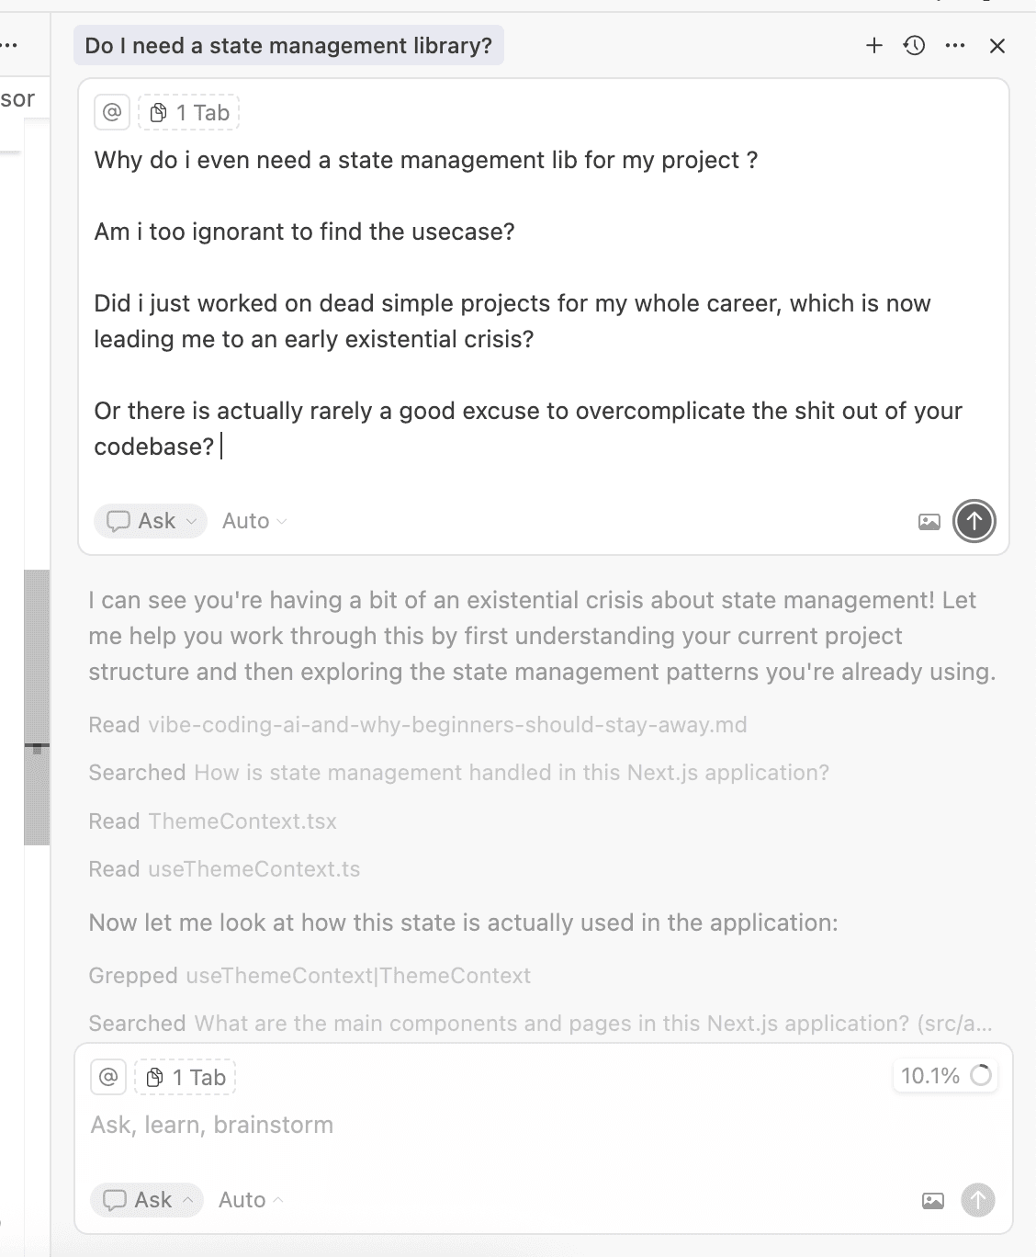
Task: Click the disabled send arrow in bottom input
Action: 978,1199
